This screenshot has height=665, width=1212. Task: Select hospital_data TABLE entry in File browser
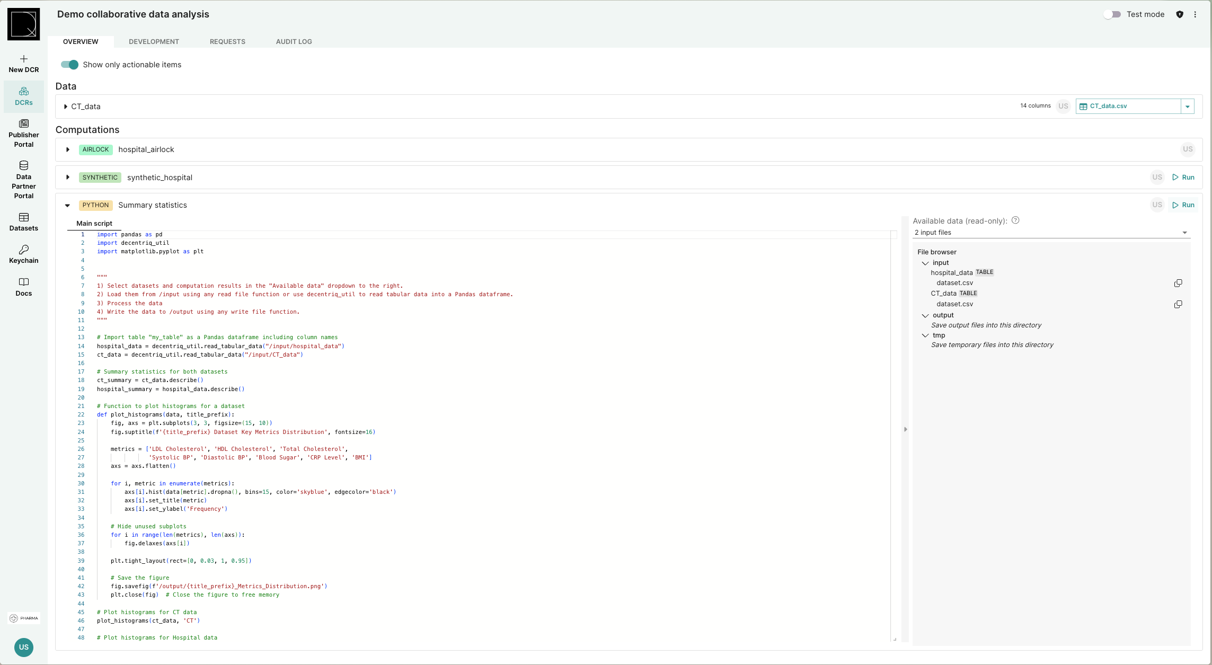pyautogui.click(x=962, y=272)
